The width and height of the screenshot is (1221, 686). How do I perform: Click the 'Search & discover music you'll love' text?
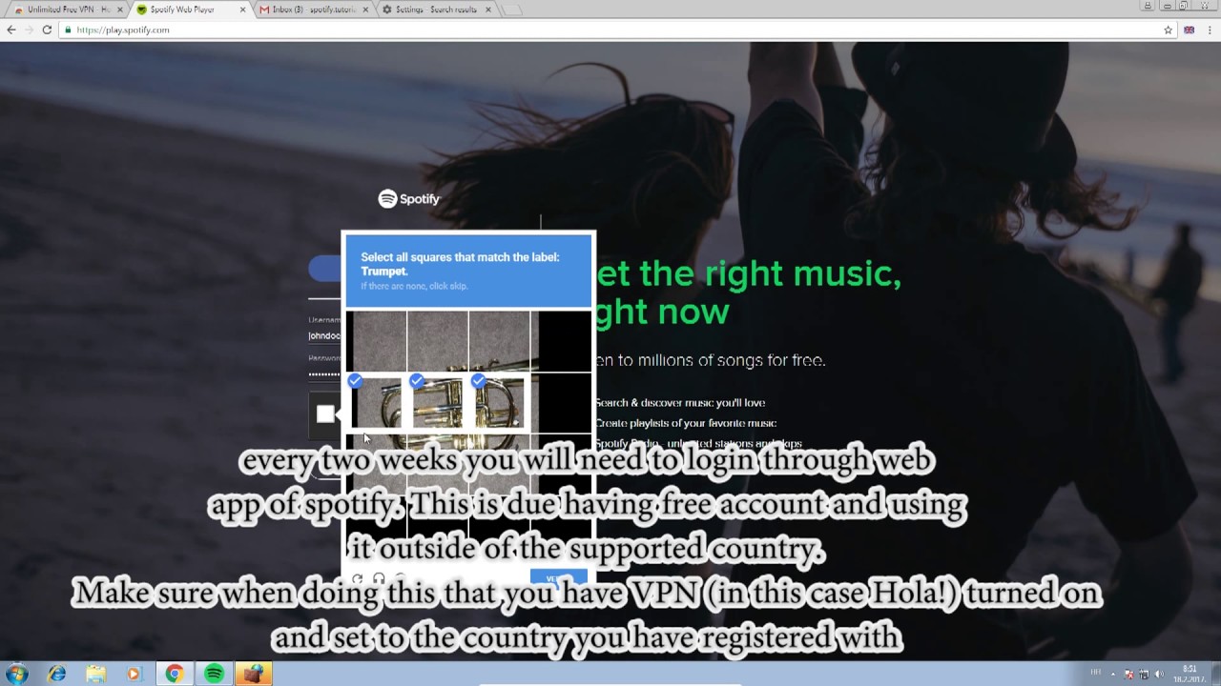(680, 402)
